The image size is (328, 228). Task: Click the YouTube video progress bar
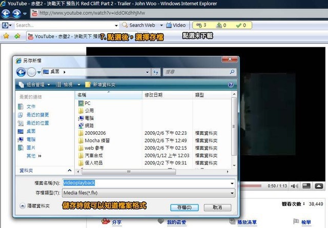pyautogui.click(x=251, y=186)
